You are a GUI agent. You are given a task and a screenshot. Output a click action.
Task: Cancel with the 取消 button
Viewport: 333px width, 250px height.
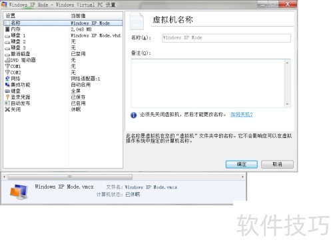point(277,164)
